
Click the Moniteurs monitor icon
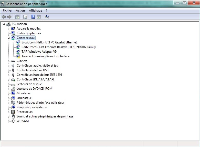pyautogui.click(x=13, y=93)
